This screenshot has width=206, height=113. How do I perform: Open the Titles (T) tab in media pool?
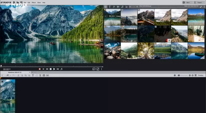pyautogui.click(x=110, y=7)
